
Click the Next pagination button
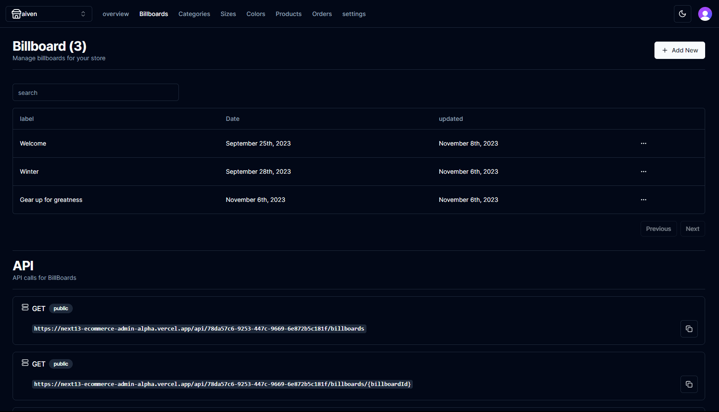(x=693, y=229)
